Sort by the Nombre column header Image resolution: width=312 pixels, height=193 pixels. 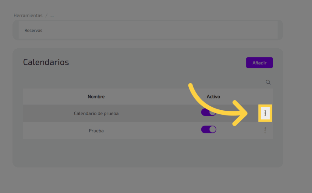(x=96, y=97)
